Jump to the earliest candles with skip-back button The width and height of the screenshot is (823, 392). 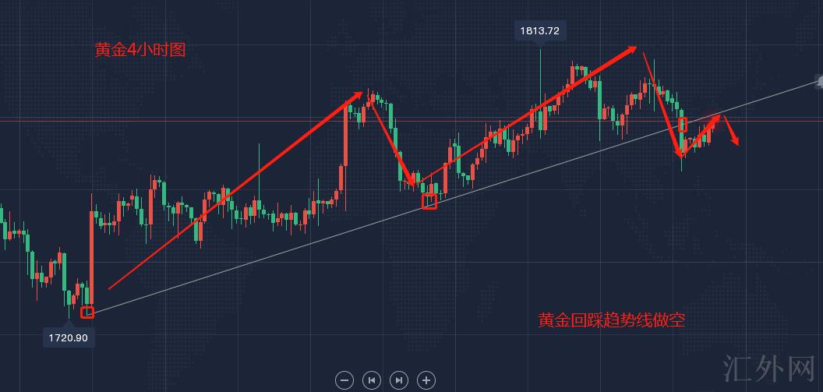click(372, 380)
